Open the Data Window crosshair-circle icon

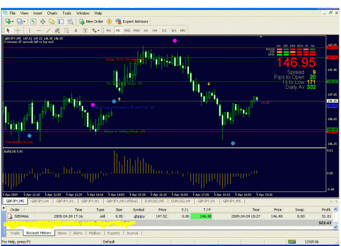pos(43,21)
